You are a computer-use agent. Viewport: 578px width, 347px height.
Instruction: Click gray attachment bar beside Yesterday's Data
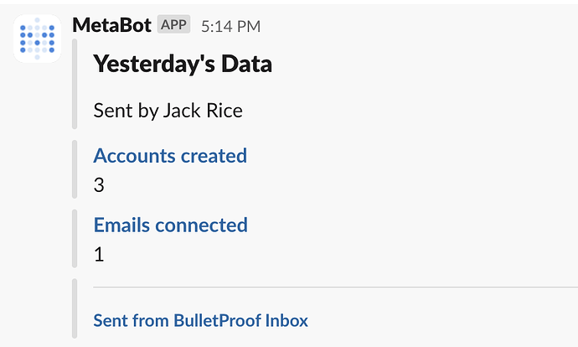(x=75, y=84)
